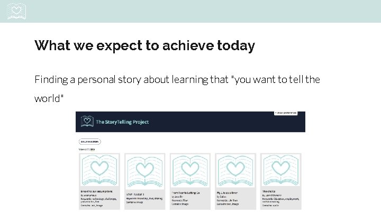Open the second story card book image
Image resolution: width=381 pixels, height=214 pixels.
144,169
